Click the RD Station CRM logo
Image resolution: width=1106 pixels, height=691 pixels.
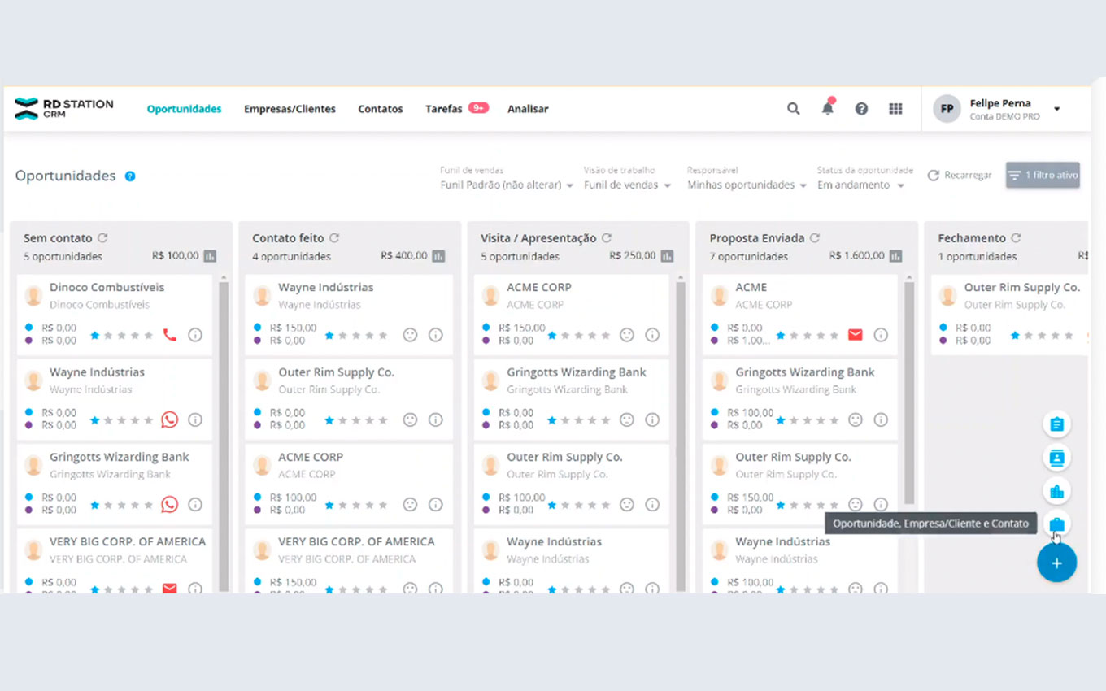click(x=64, y=108)
